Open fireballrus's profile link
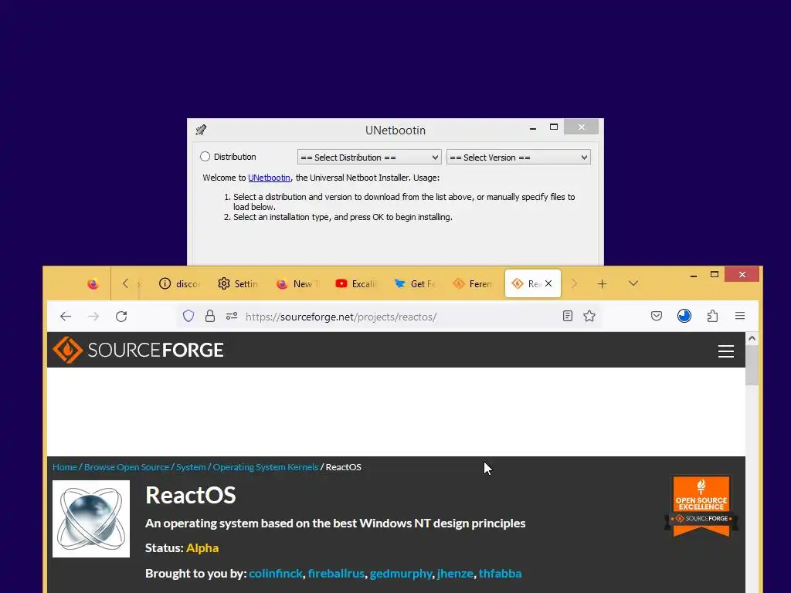 tap(336, 574)
